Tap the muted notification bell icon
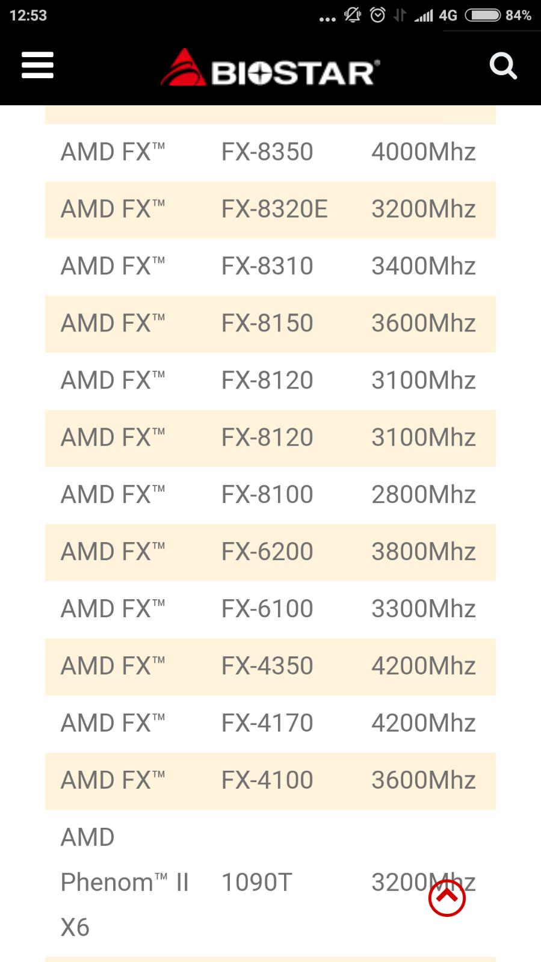The width and height of the screenshot is (541, 962). pyautogui.click(x=352, y=15)
